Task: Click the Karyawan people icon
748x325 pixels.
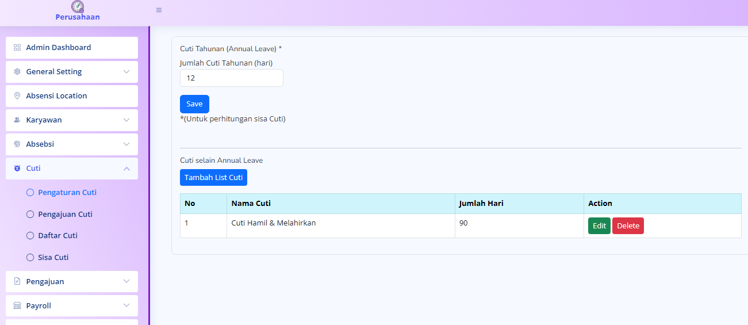Action: pos(17,120)
